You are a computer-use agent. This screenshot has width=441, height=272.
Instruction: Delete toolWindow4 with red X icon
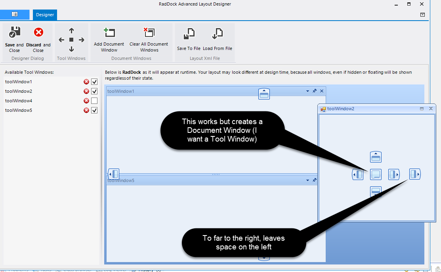click(86, 101)
